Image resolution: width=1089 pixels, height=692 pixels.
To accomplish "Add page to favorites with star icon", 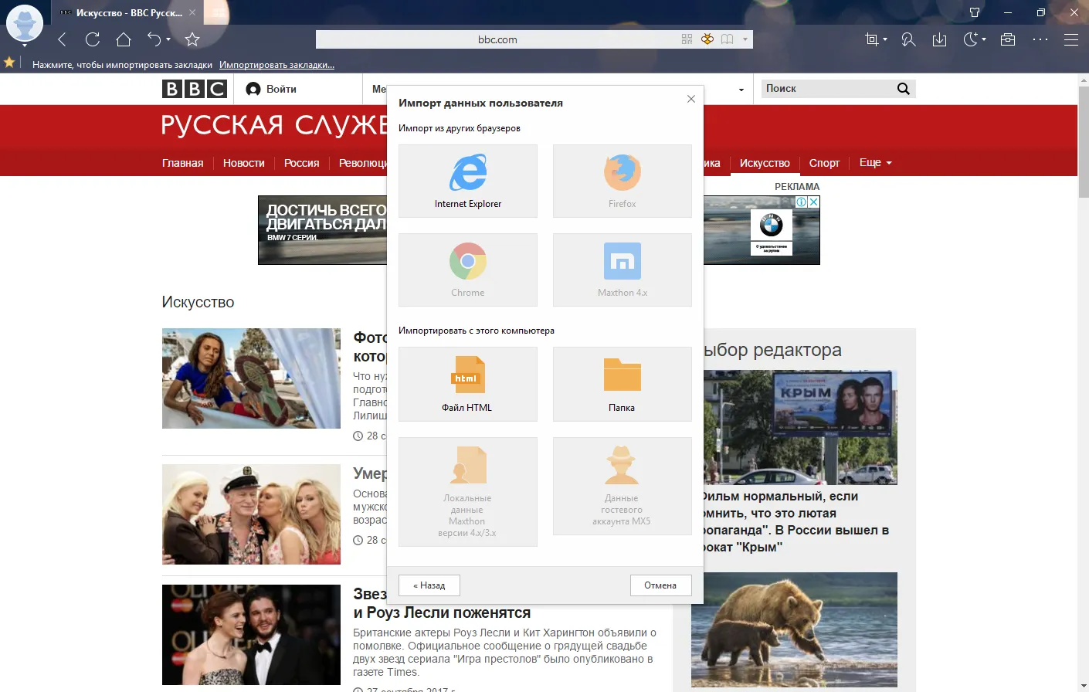I will 192,39.
